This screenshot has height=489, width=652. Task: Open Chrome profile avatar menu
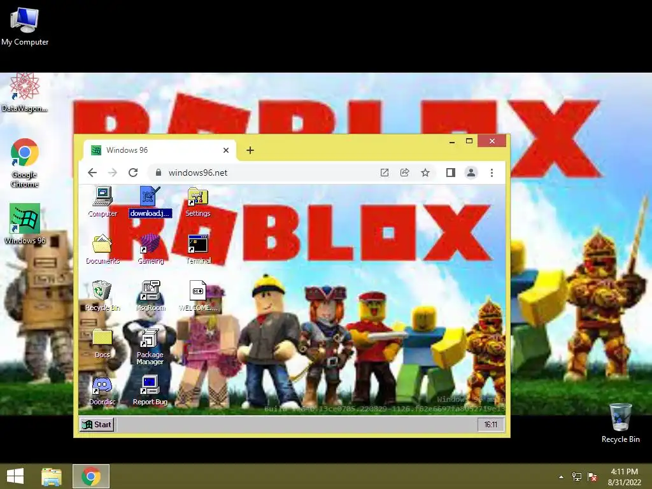pos(471,173)
